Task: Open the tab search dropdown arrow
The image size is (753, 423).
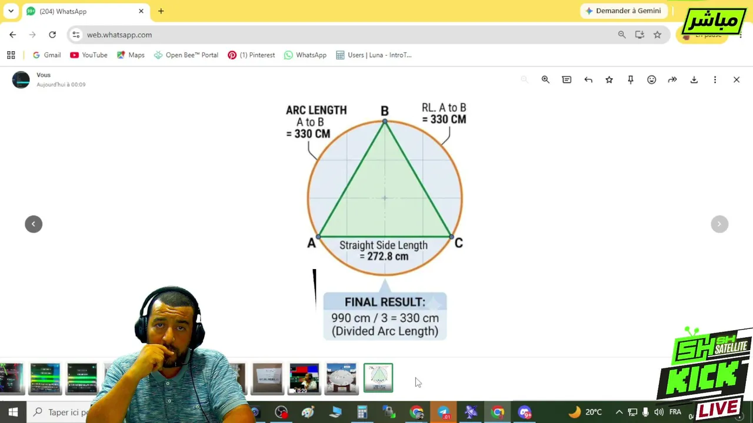Action: (11, 11)
